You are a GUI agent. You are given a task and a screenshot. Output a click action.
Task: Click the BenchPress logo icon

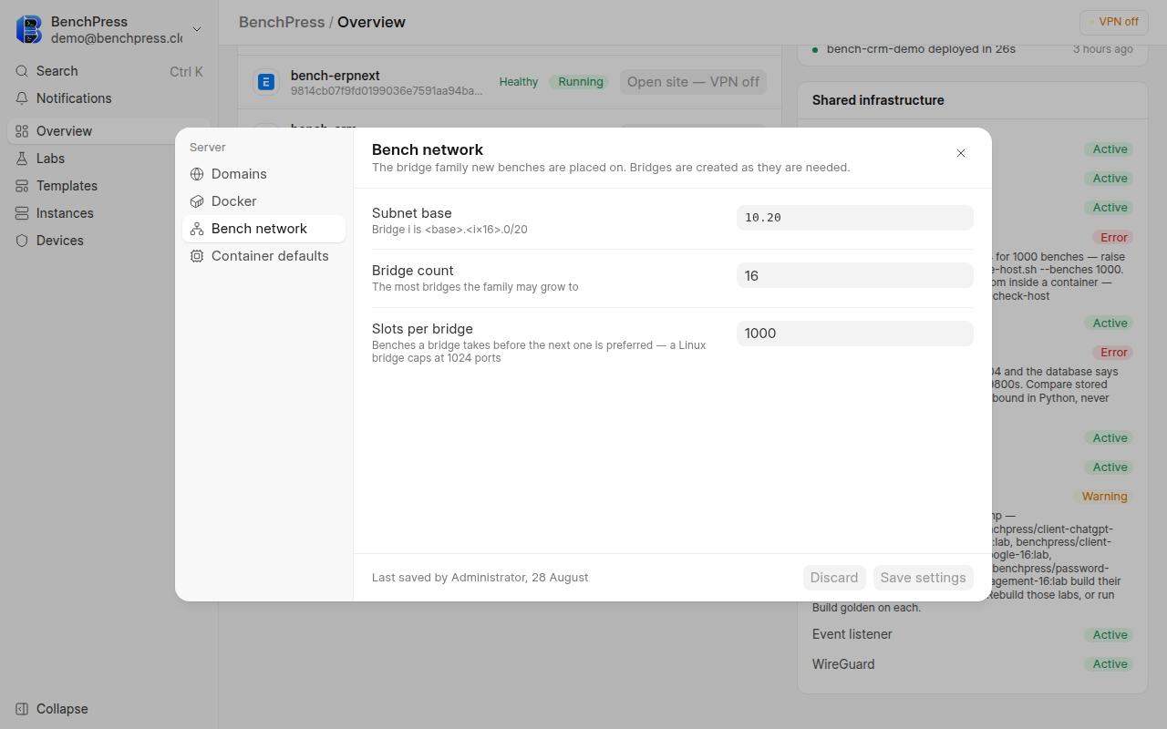click(29, 29)
